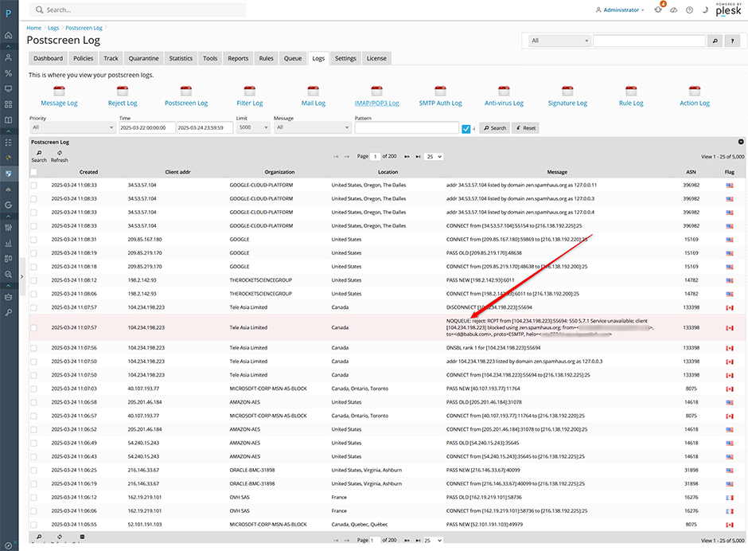This screenshot has width=748, height=551.
Task: Open the SMTP Auth Log icon
Action: tap(440, 90)
